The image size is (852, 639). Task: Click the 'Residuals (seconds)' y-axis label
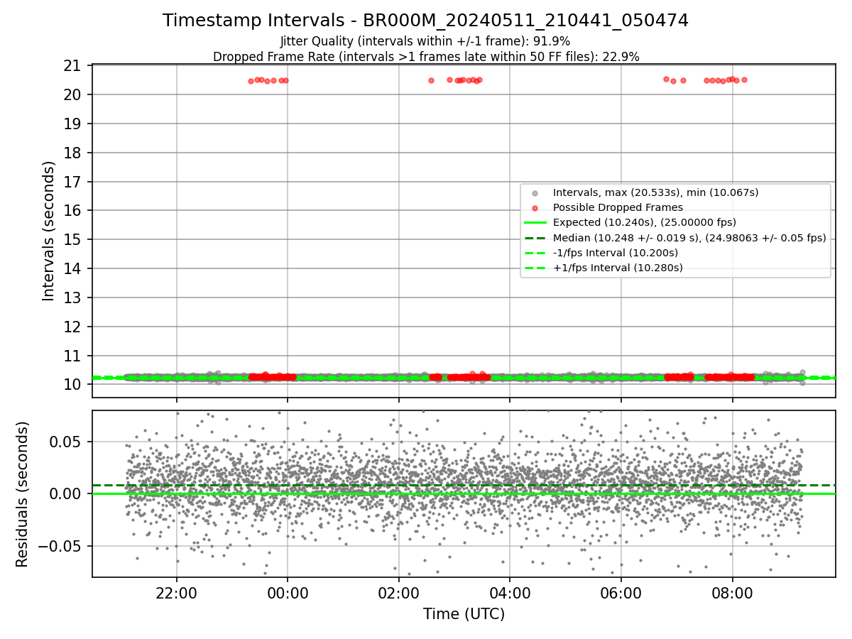pyautogui.click(x=23, y=494)
